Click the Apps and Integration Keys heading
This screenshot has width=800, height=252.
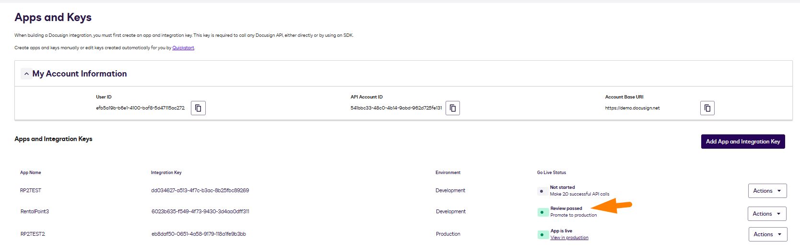[x=53, y=139]
